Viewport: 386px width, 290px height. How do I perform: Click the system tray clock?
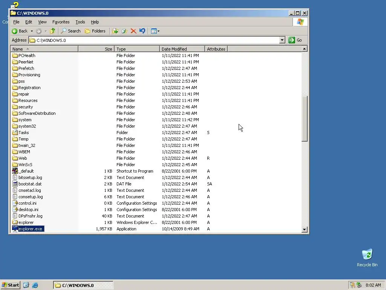(373, 285)
